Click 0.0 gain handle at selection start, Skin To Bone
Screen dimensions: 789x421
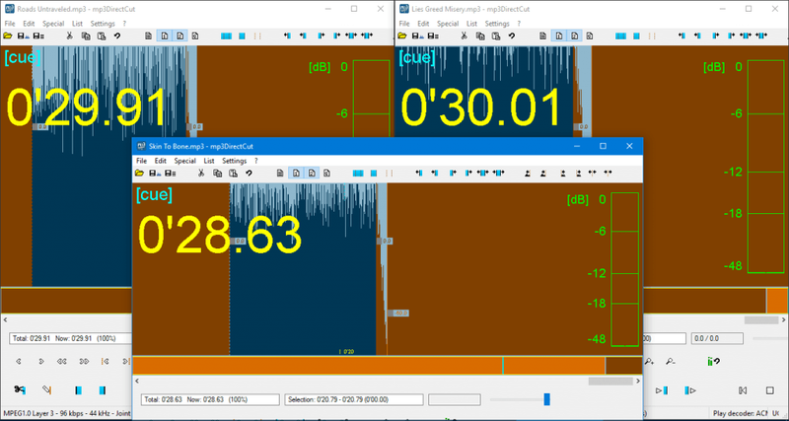tap(238, 242)
